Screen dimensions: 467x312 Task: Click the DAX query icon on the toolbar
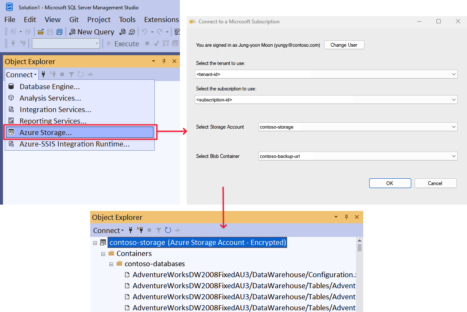pyautogui.click(x=131, y=31)
